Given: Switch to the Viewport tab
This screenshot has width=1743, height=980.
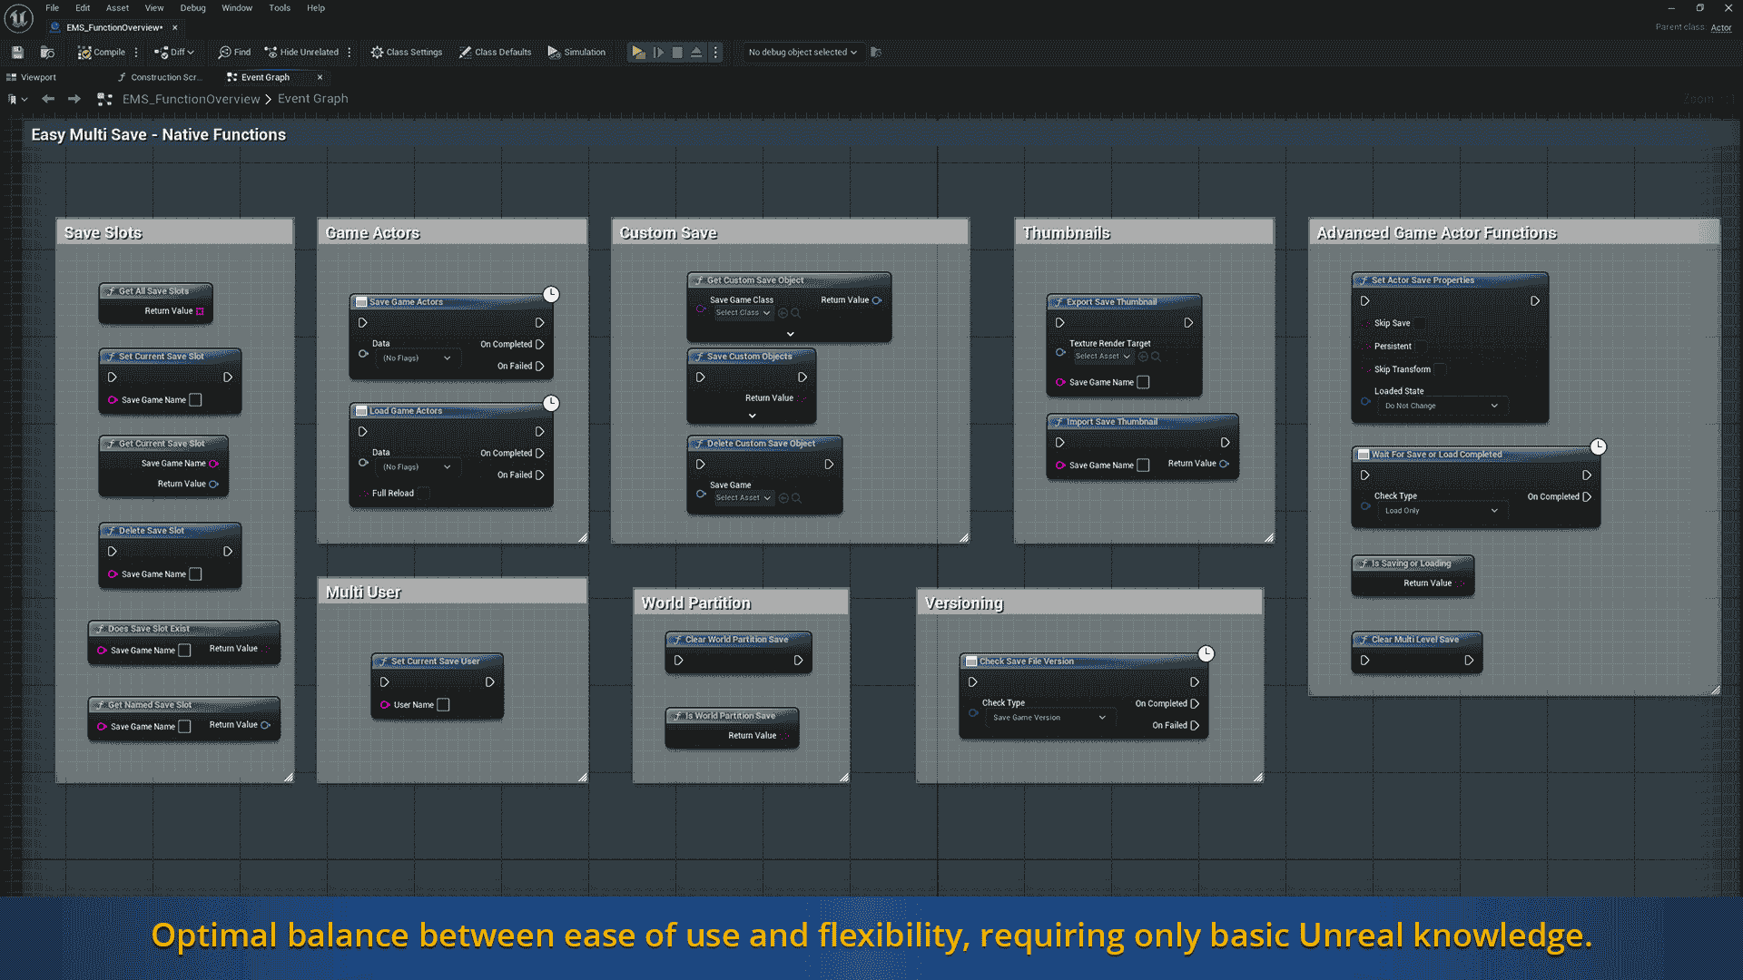Looking at the screenshot, I should pyautogui.click(x=32, y=78).
